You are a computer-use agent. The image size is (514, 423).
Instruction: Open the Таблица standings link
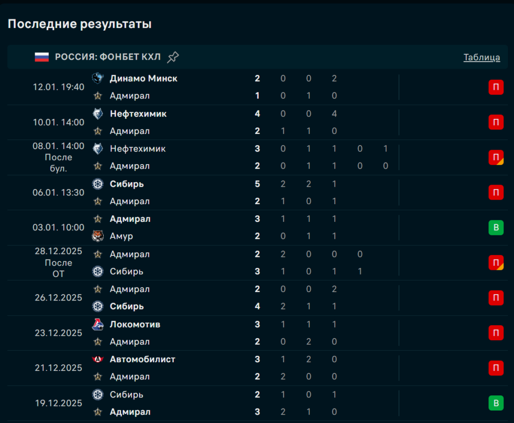pos(481,57)
